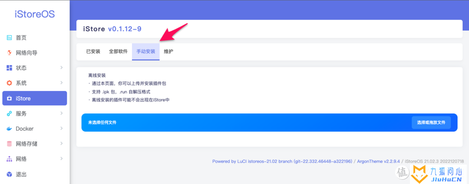This screenshot has width=469, height=184.
Task: Expand the 状态 menu chevron
Action: (62, 68)
